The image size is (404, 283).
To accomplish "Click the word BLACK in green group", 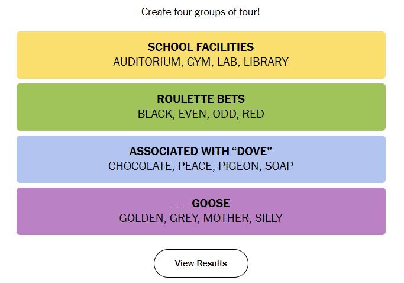I will click(156, 114).
